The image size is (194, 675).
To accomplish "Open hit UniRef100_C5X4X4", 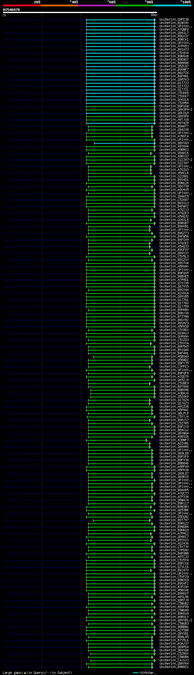I will coord(174,53).
